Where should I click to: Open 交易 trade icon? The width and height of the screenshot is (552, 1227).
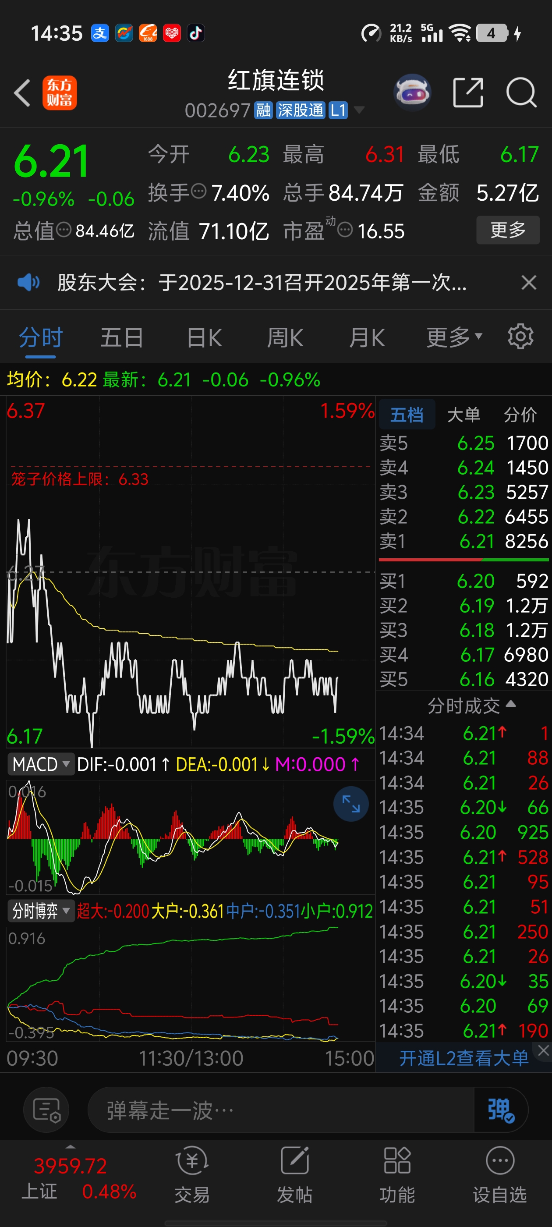tap(192, 1174)
